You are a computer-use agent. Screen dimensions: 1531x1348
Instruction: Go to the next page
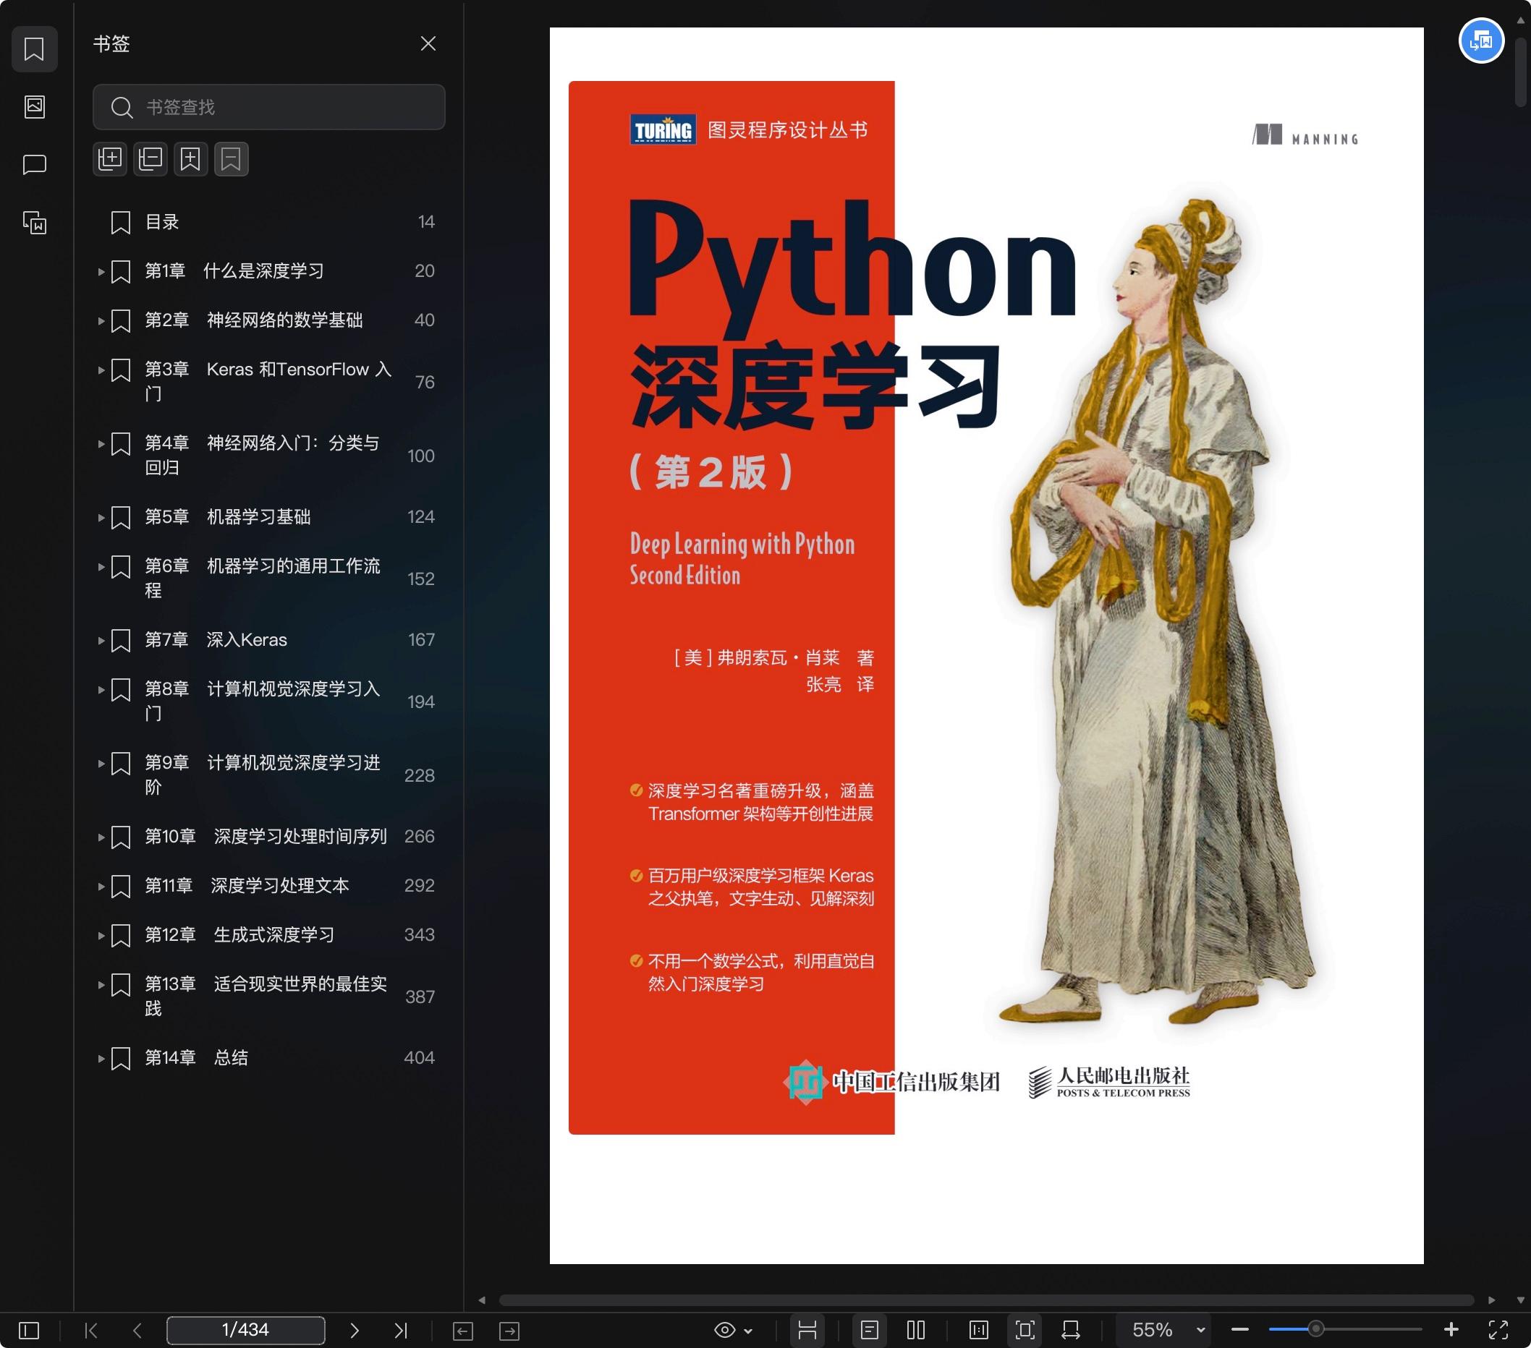pyautogui.click(x=355, y=1330)
